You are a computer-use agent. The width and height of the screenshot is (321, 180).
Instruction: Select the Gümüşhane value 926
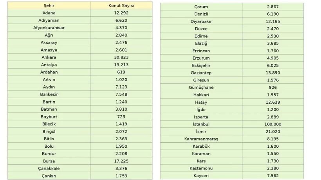(272, 87)
